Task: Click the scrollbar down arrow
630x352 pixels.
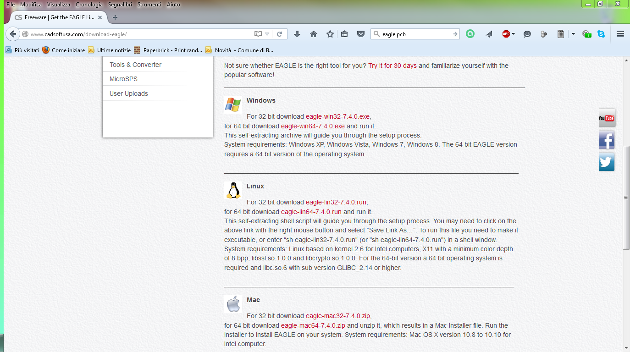Action: pos(626,348)
